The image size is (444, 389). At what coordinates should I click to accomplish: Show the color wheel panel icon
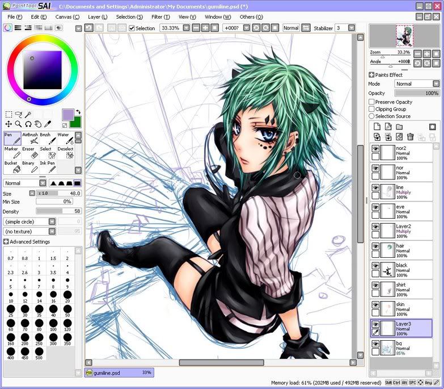coord(7,28)
